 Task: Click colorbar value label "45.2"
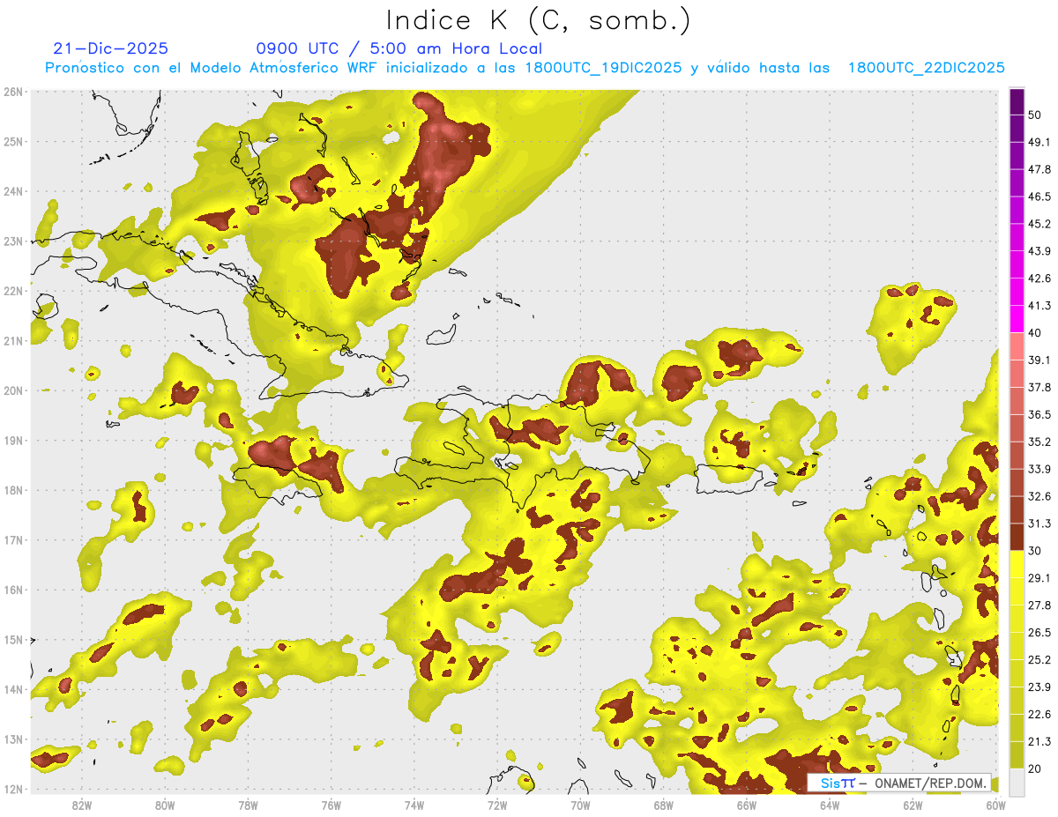(x=1039, y=224)
